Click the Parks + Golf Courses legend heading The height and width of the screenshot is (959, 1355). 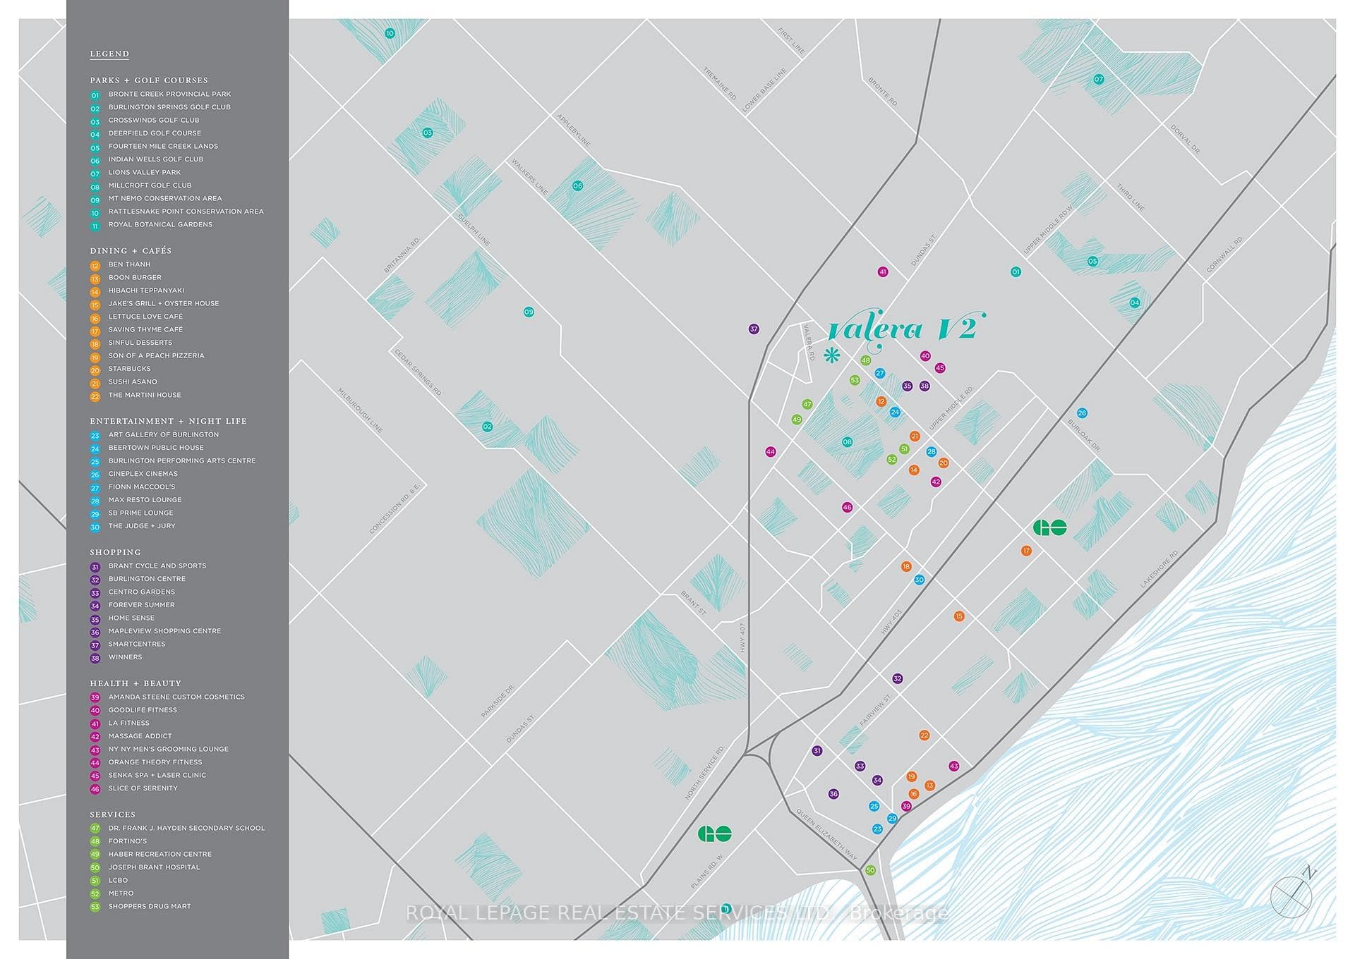(x=149, y=80)
